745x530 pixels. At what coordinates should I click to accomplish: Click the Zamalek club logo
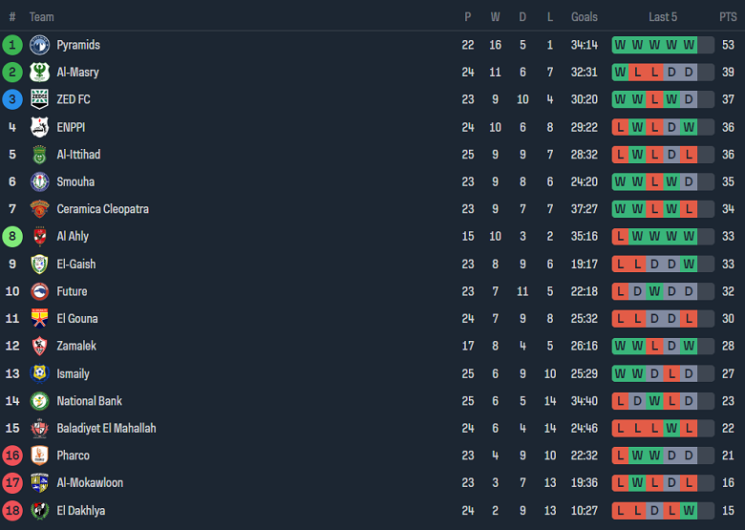[x=39, y=347]
